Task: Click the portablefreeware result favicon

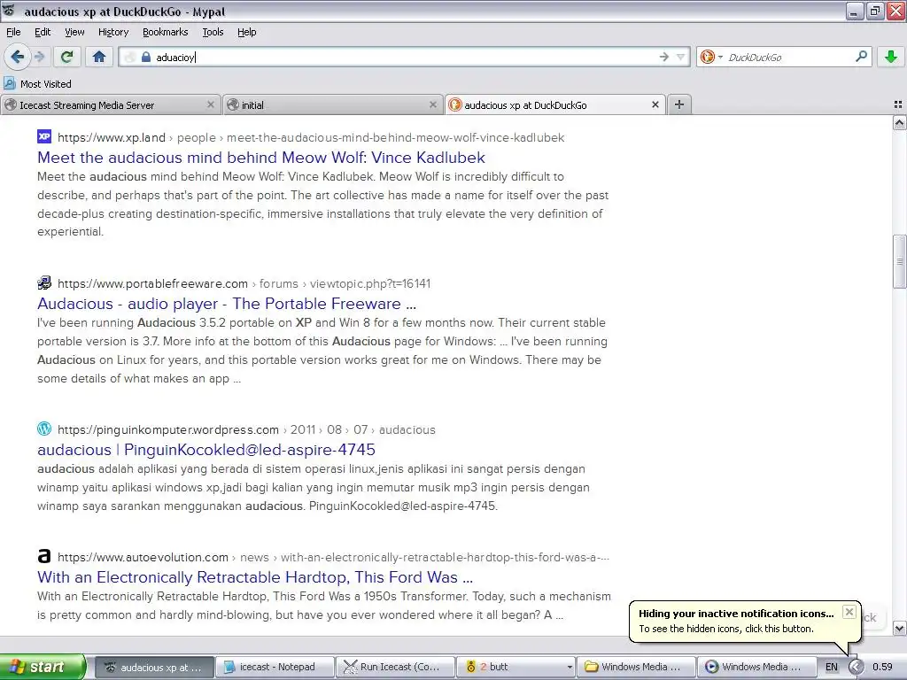Action: tap(44, 282)
